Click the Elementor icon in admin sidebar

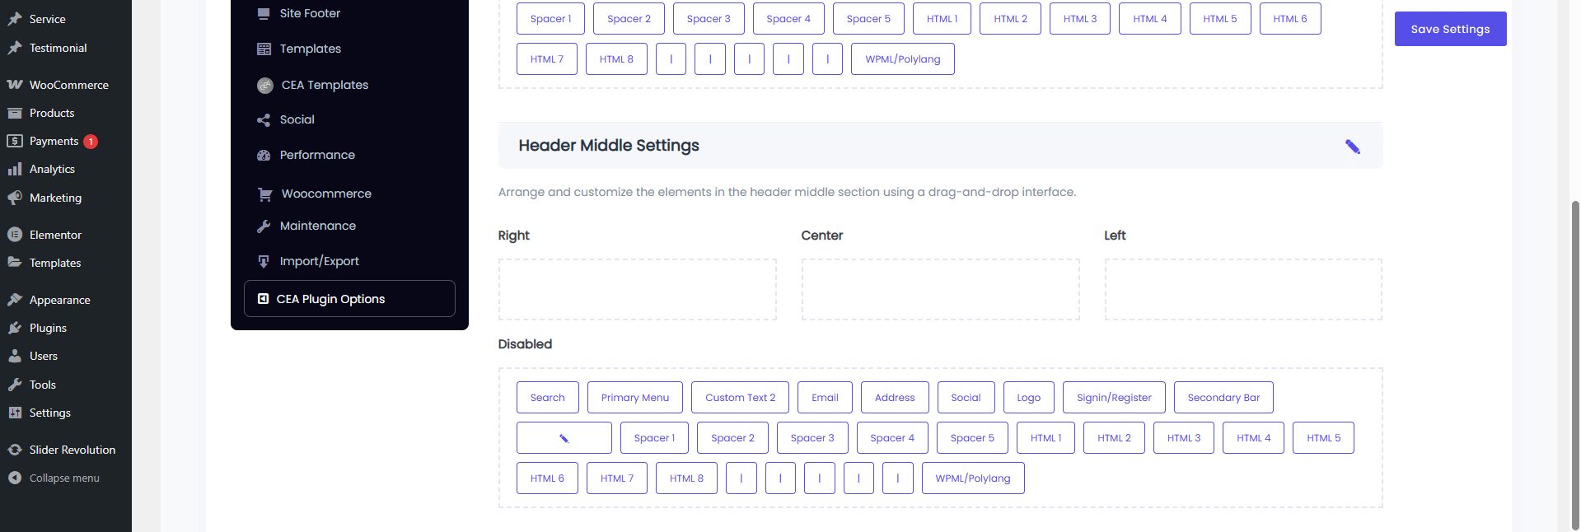(x=15, y=235)
